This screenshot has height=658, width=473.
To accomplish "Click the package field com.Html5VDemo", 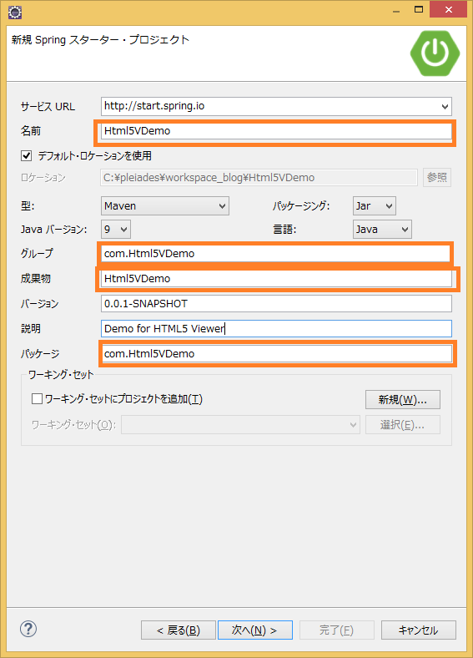I will click(x=276, y=354).
